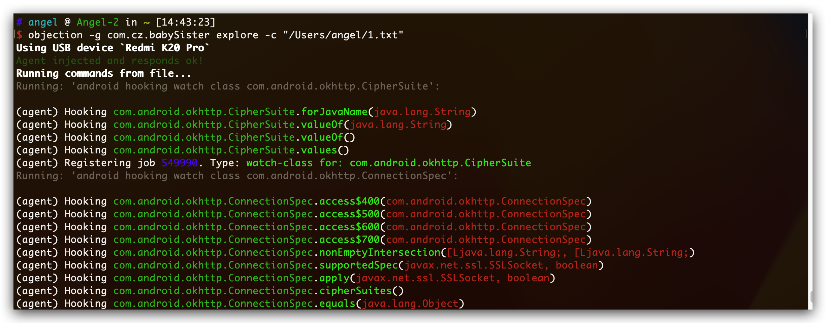Screen dimensions: 826x323
Task: Click the nonEmptyIntersection method name
Action: 380,252
